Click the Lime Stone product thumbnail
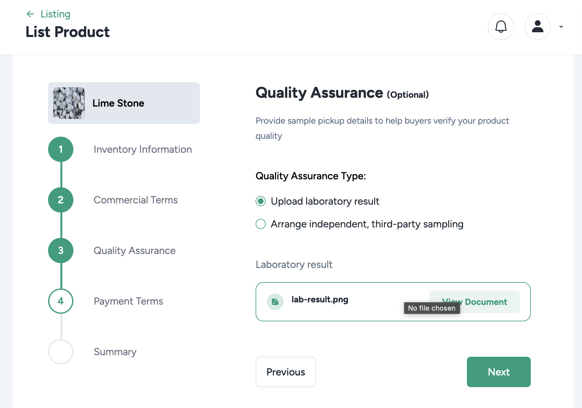Viewport: 582px width, 408px height. (69, 103)
